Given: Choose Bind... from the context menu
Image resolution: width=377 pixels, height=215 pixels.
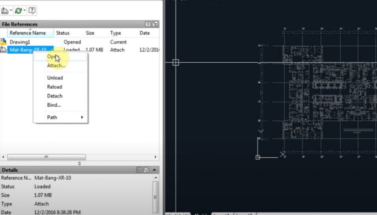Looking at the screenshot, I should (x=54, y=105).
